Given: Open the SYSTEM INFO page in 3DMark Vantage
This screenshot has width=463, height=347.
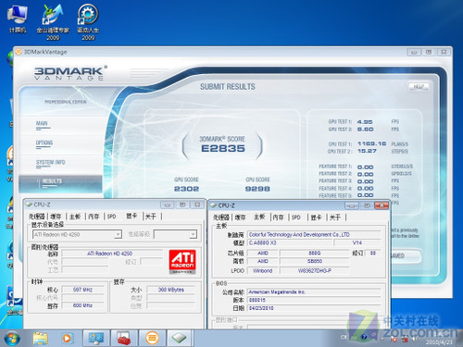Looking at the screenshot, I should [x=50, y=163].
